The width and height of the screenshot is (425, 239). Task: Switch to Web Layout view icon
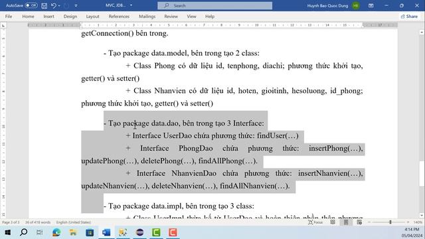click(x=359, y=222)
